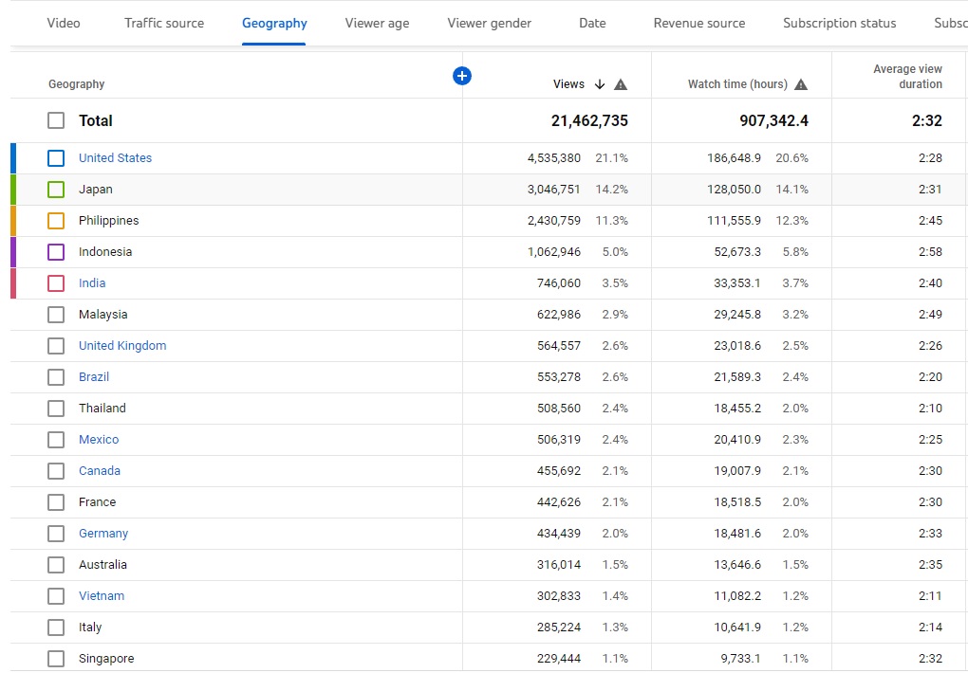Switch to the Date tab

(x=592, y=24)
